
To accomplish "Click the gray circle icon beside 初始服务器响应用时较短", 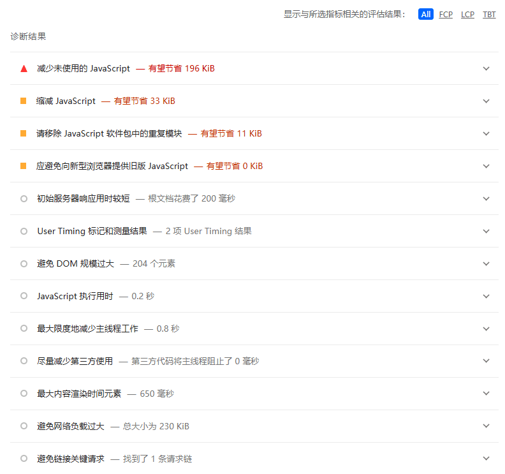I will coord(24,198).
